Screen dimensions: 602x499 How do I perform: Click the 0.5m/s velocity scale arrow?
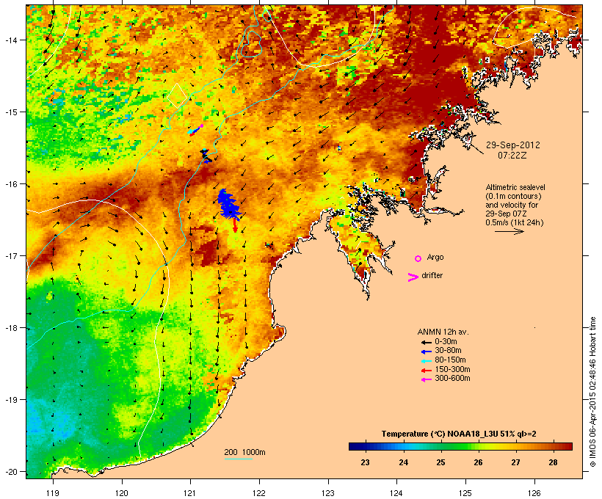click(509, 231)
